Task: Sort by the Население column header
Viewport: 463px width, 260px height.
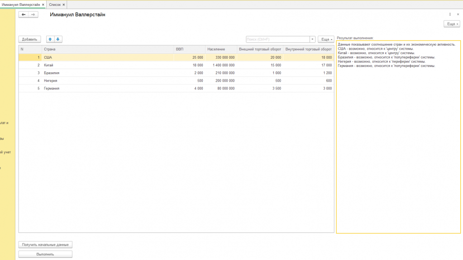Action: coord(221,49)
